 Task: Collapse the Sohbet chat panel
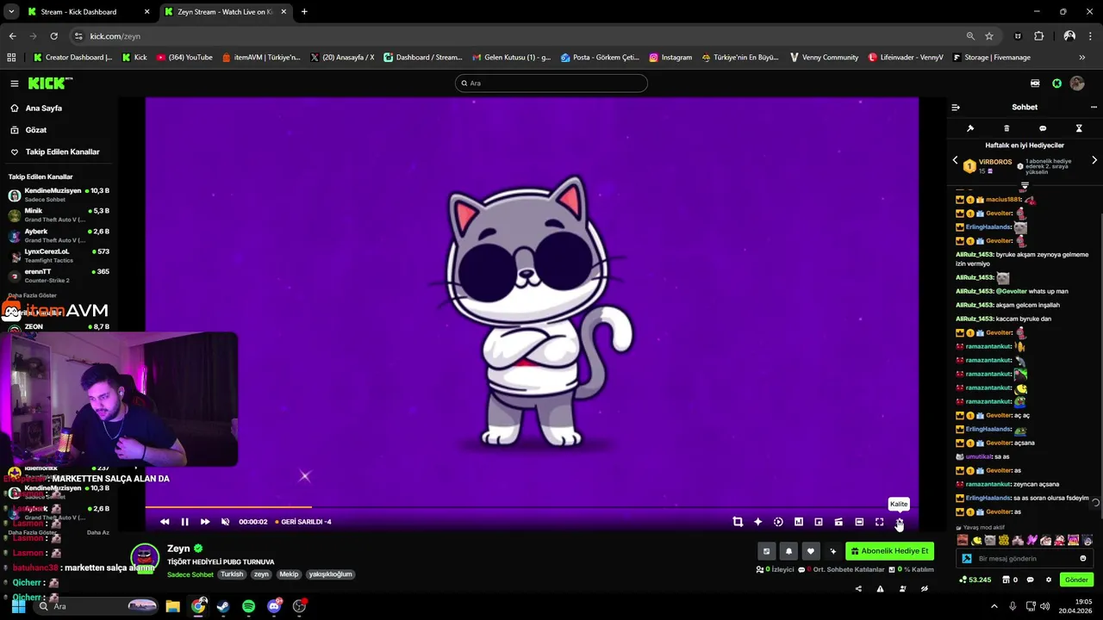point(956,108)
